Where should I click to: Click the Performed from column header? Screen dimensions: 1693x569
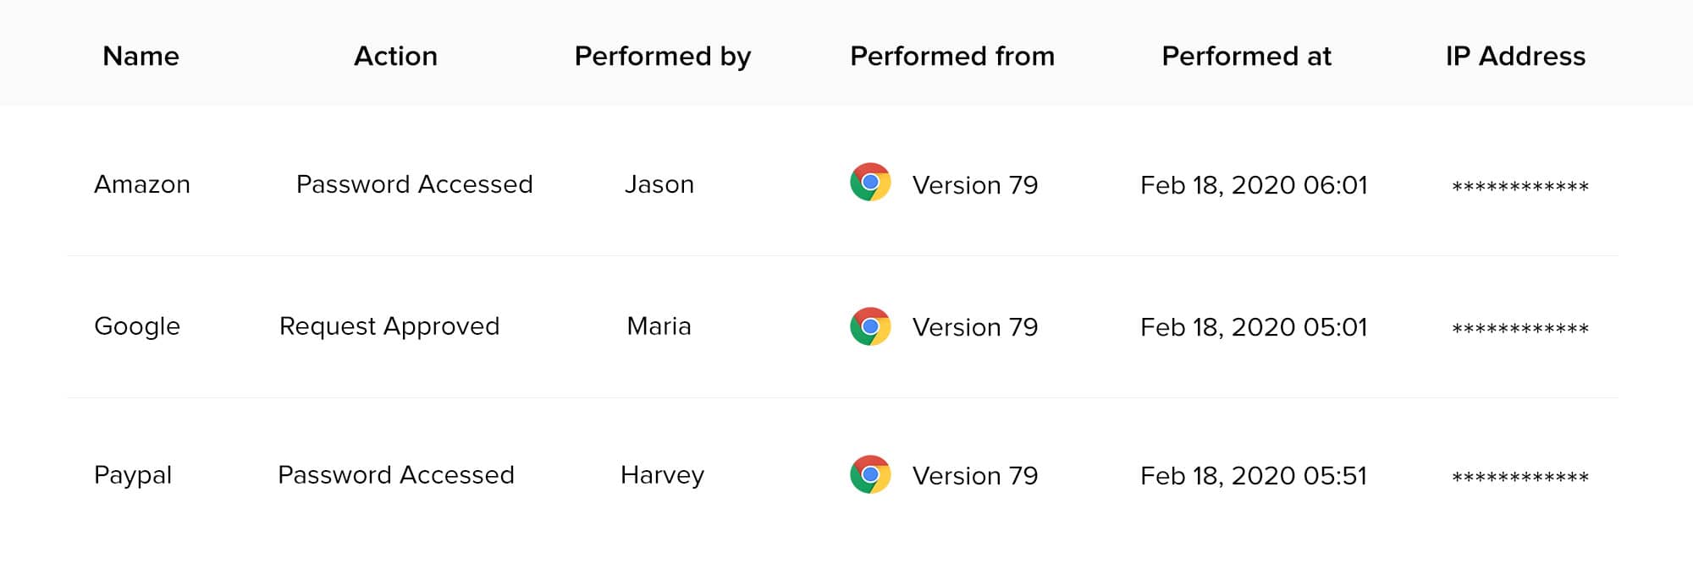tap(951, 56)
